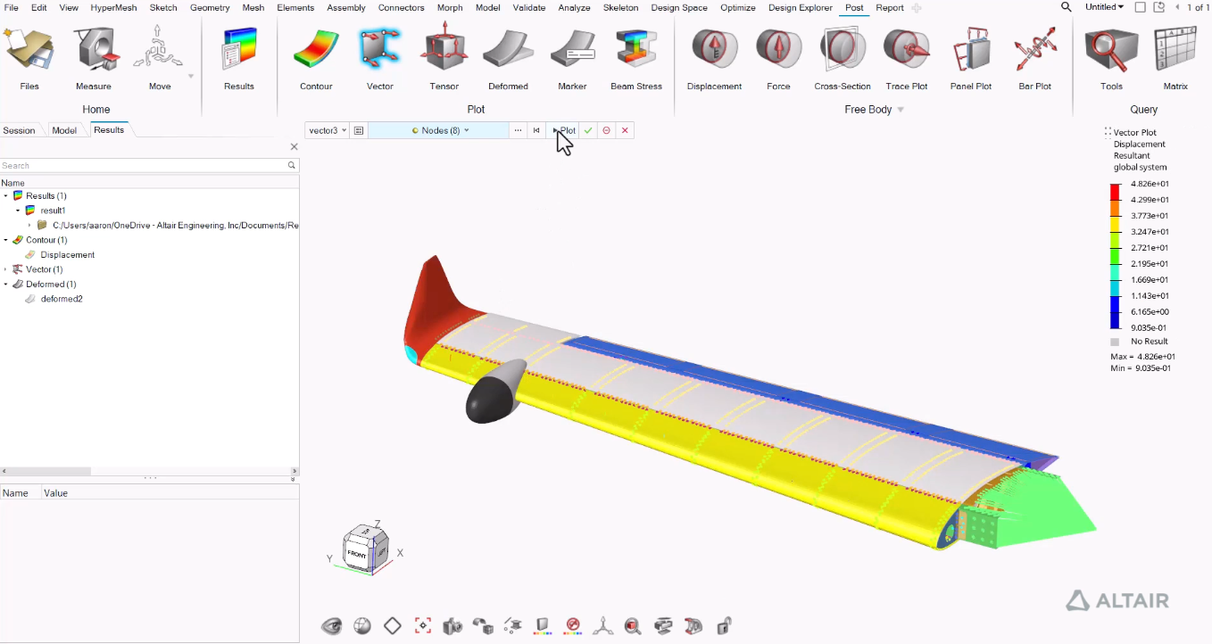Open the Beam Stress tool

point(636,50)
